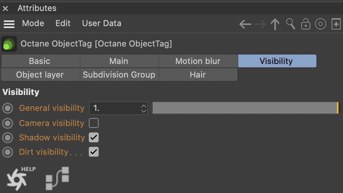Open the hamburger menu icon

tap(9, 24)
